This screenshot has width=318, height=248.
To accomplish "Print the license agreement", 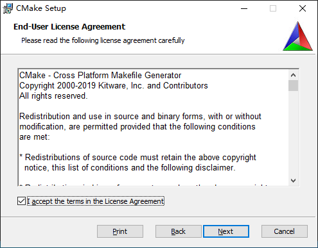I will click(120, 231).
